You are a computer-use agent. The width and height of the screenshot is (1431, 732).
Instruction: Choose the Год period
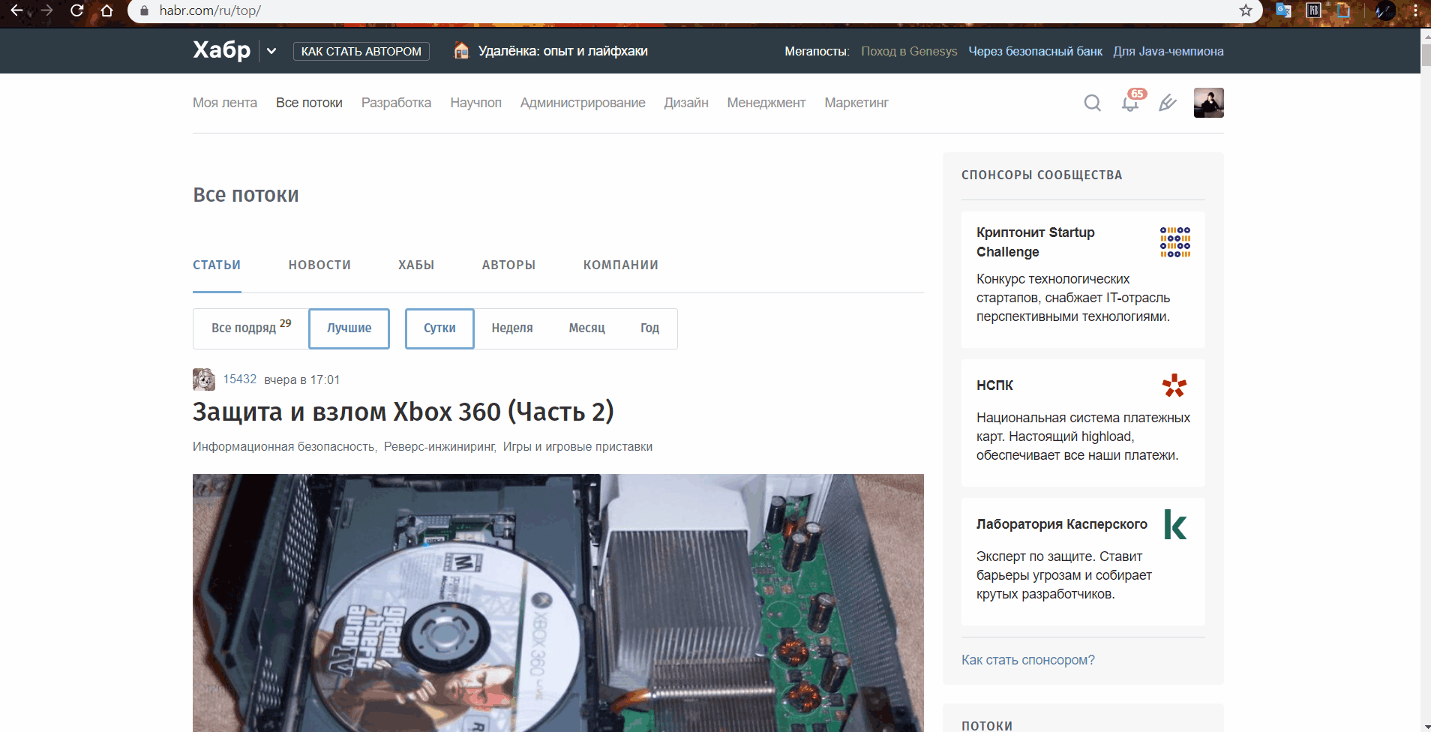point(649,328)
